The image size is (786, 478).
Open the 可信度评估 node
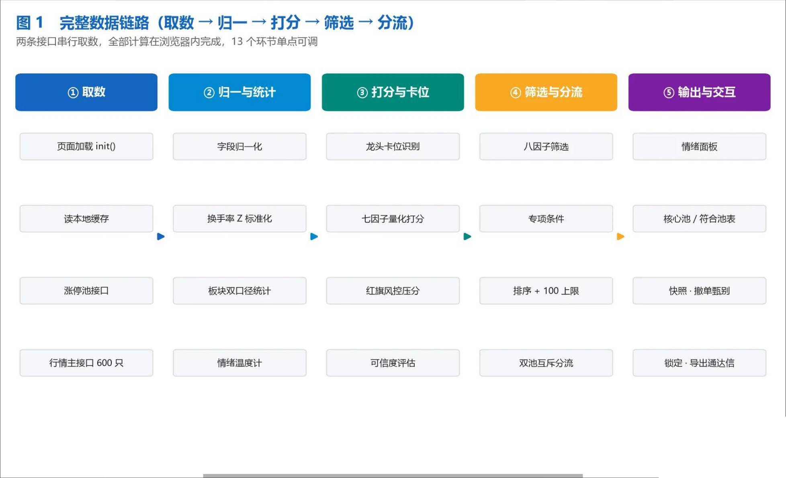(393, 363)
